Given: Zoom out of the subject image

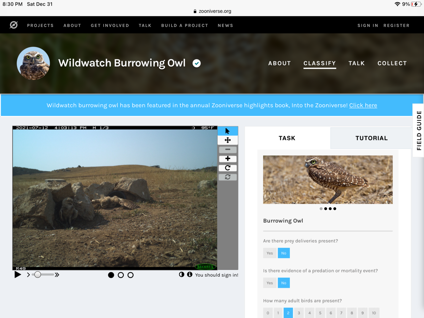Looking at the screenshot, I should click(228, 149).
